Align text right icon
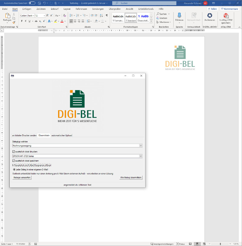 click(79, 21)
